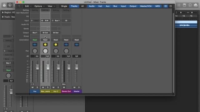Viewport: 200px width, 112px height.
Task: Click inspector Bus 1 output button
Action: tap(8, 63)
